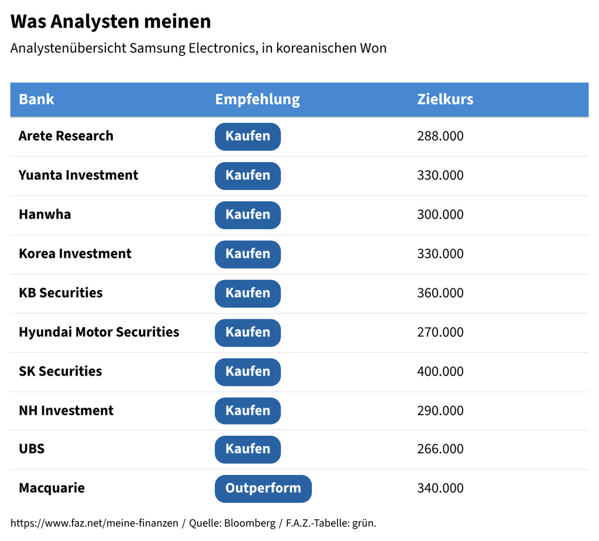599x541 pixels.
Task: Select the Samsung Electronics subtitle text
Action: (198, 48)
